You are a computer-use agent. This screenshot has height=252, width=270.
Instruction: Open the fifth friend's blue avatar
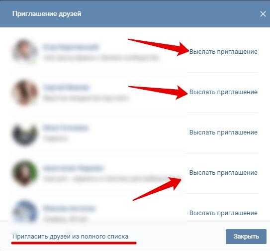tap(25, 211)
